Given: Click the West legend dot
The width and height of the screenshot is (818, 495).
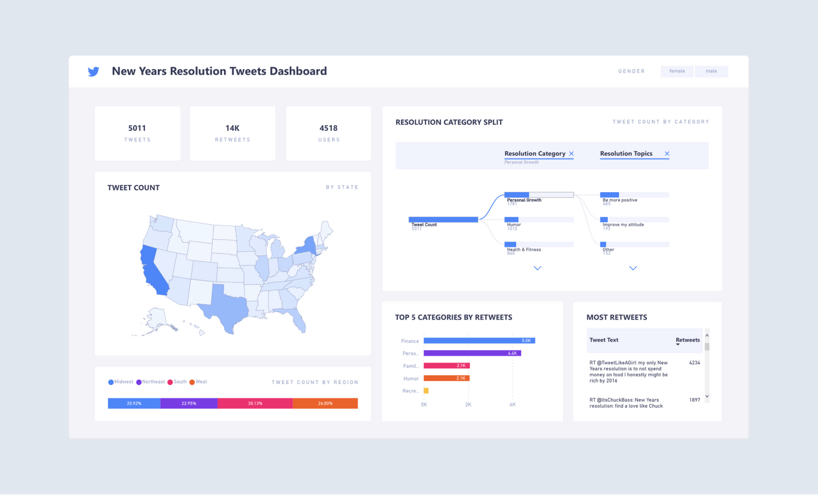Looking at the screenshot, I should click(192, 382).
